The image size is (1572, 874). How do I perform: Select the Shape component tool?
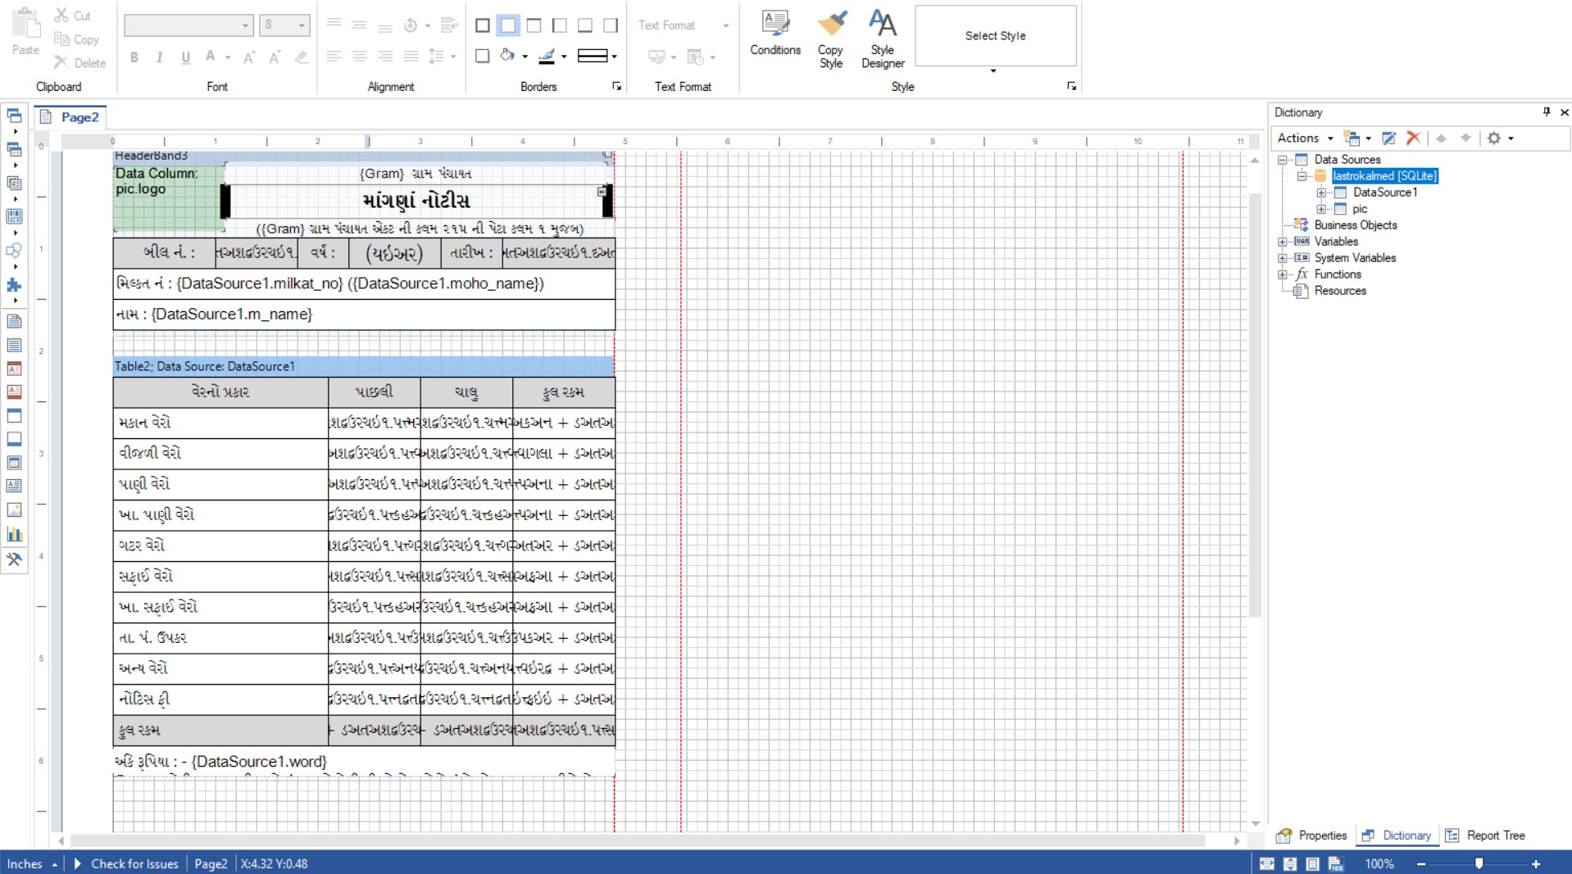click(x=14, y=250)
